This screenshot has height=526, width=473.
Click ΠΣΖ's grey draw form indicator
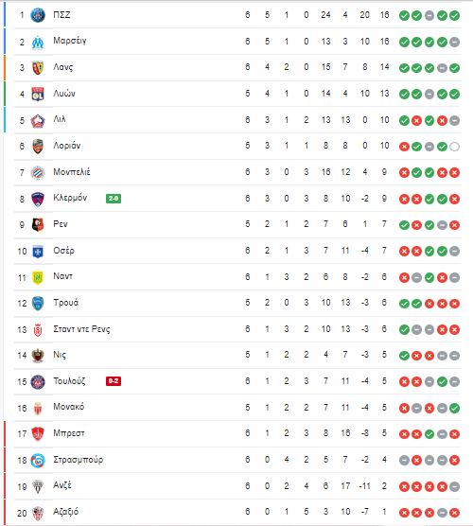429,15
